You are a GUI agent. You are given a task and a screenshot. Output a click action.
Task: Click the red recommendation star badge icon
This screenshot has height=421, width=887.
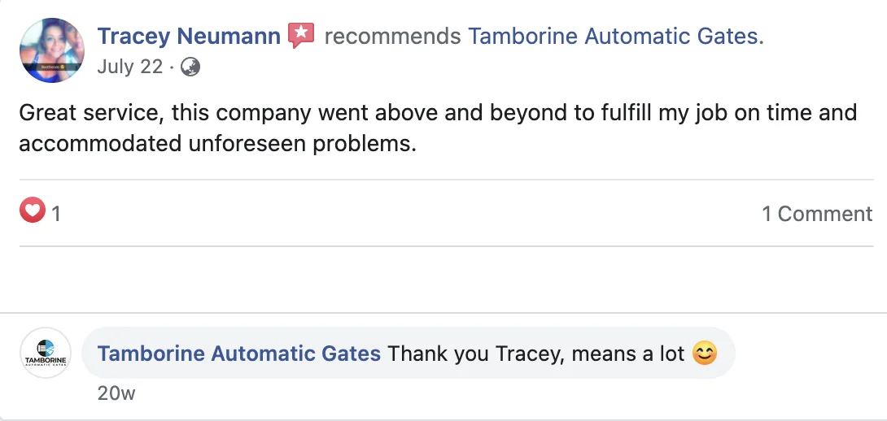click(x=301, y=35)
